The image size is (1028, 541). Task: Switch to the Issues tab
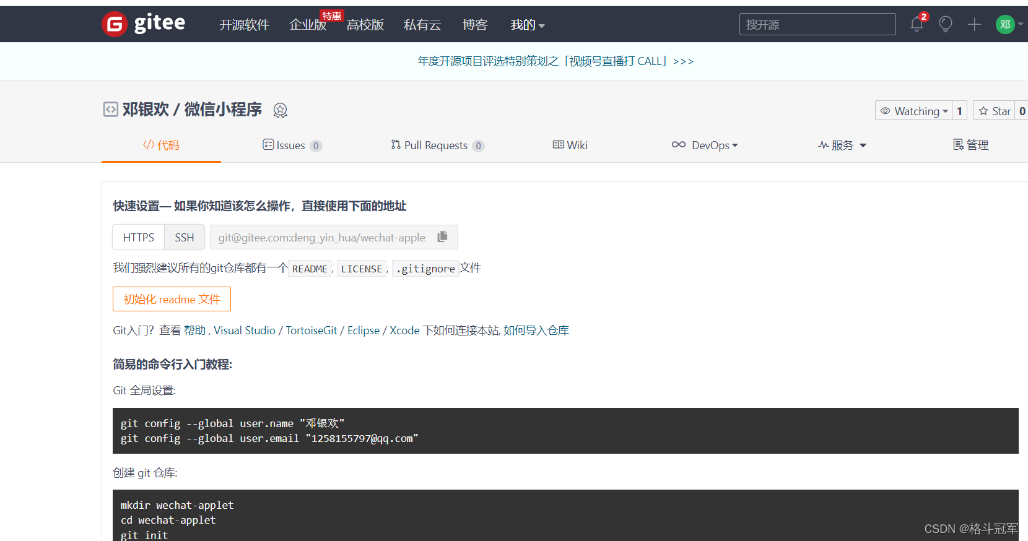(x=292, y=145)
